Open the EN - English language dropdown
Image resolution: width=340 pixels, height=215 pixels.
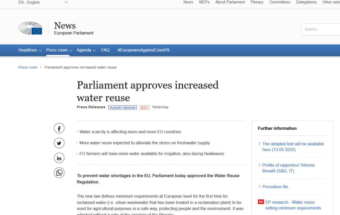pos(43,2)
